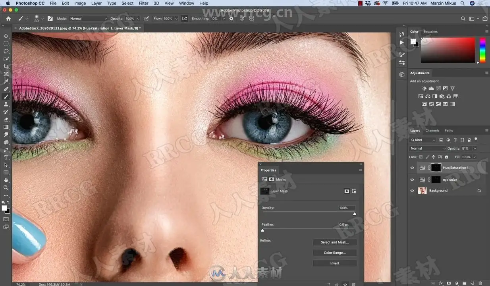Viewport: 490px width, 286px height.
Task: Select the Clone Stamp tool
Action: pyautogui.click(x=6, y=104)
